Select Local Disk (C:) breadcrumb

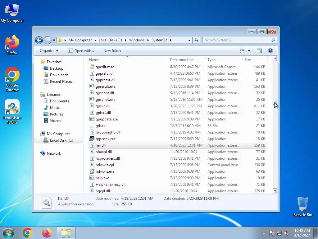tap(110, 40)
